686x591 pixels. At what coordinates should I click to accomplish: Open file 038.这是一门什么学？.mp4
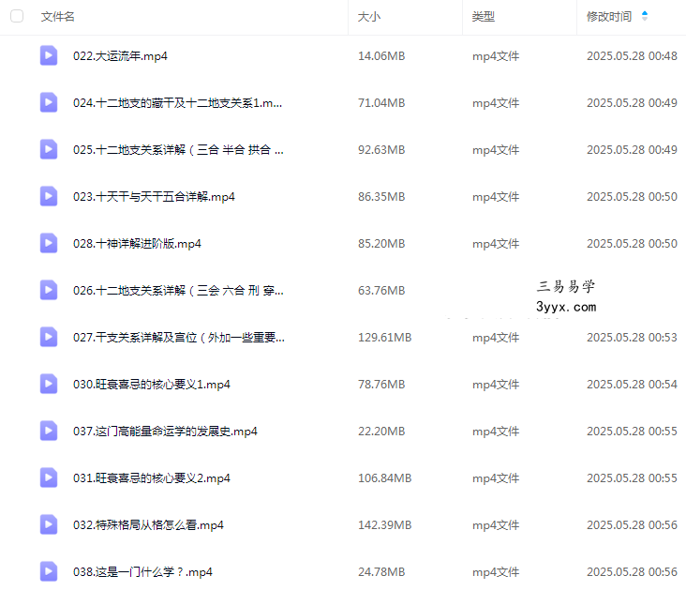pyautogui.click(x=142, y=571)
